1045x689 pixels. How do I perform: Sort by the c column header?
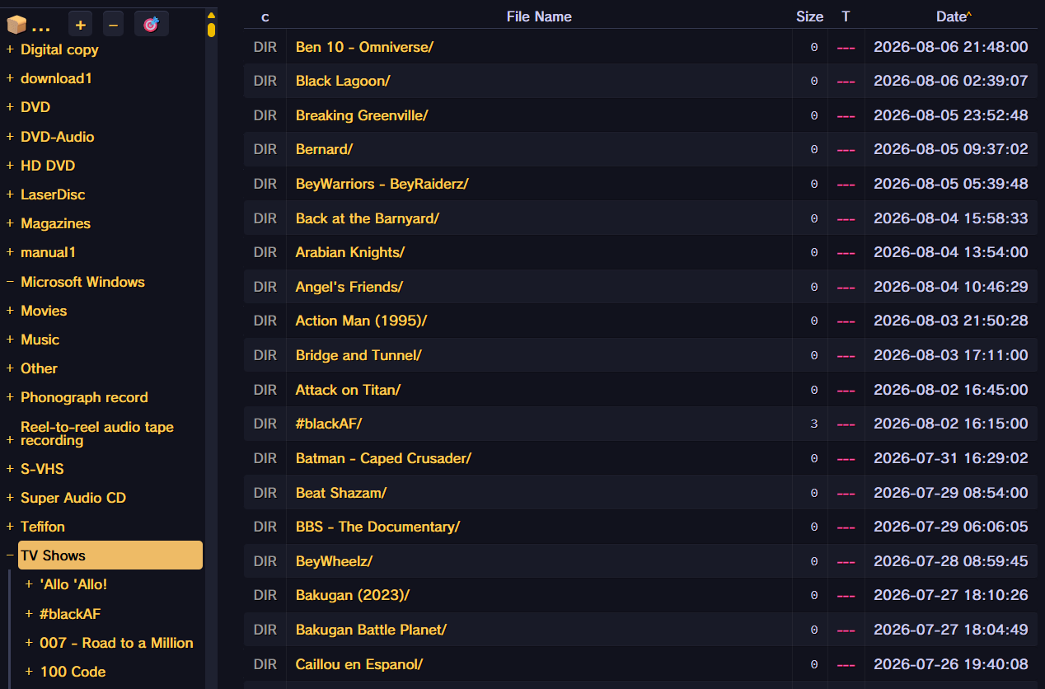pyautogui.click(x=265, y=16)
